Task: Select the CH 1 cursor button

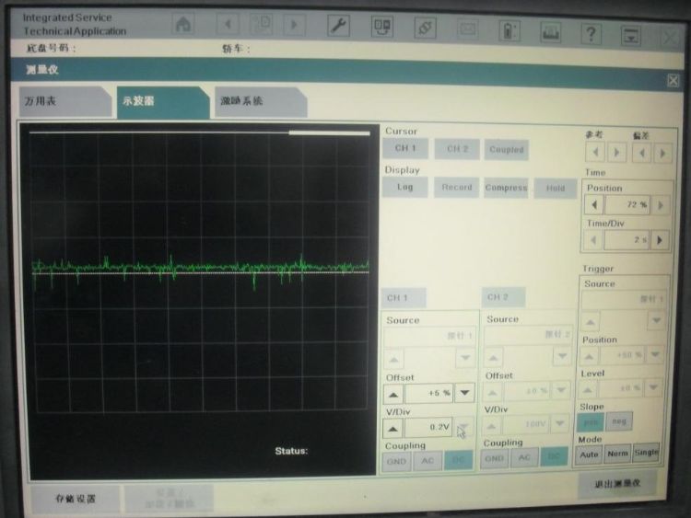Action: coord(405,148)
